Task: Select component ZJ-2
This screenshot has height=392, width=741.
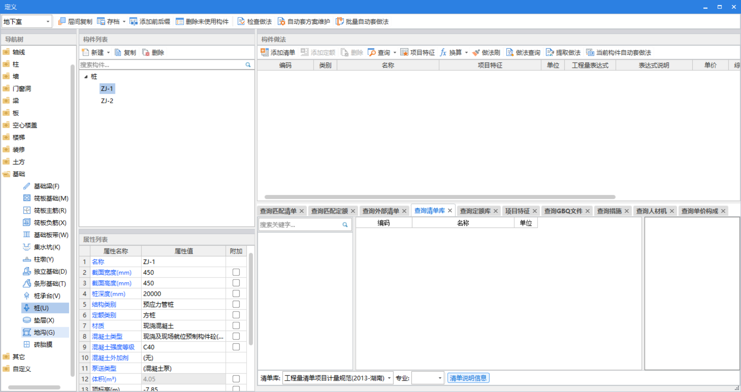Action: (107, 101)
